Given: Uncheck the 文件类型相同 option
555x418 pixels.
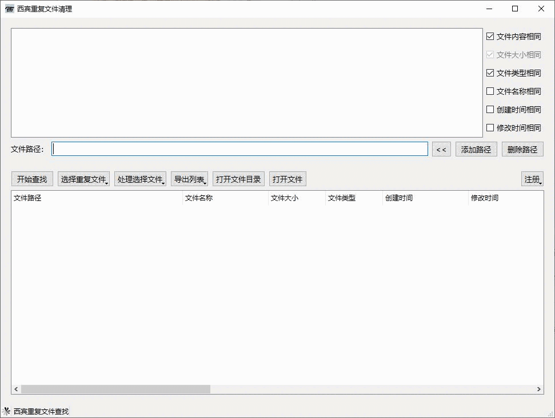Looking at the screenshot, I should (x=490, y=73).
